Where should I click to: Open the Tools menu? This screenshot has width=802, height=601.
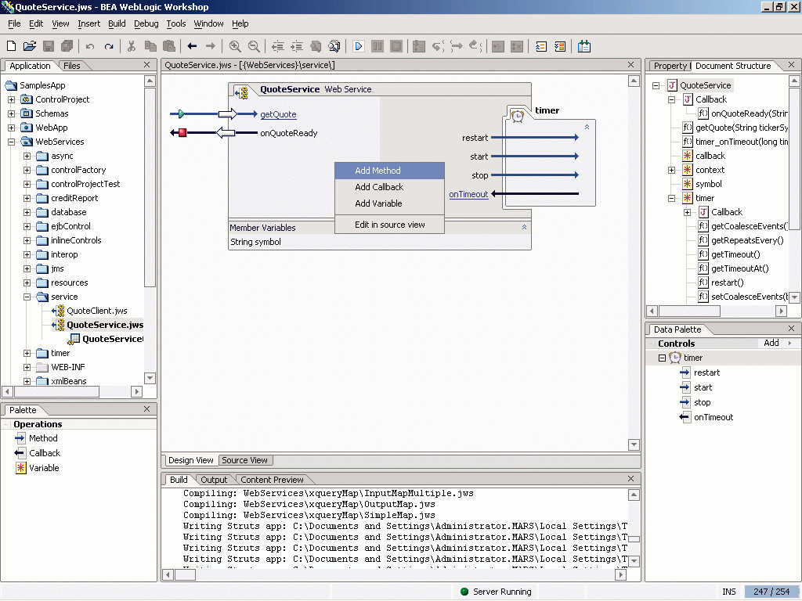(176, 23)
